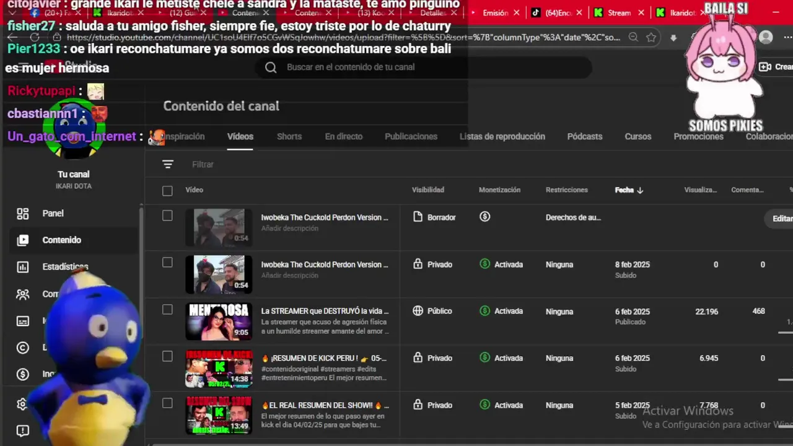Open the Estadísticas bar chart icon
Image resolution: width=793 pixels, height=446 pixels.
(23, 267)
